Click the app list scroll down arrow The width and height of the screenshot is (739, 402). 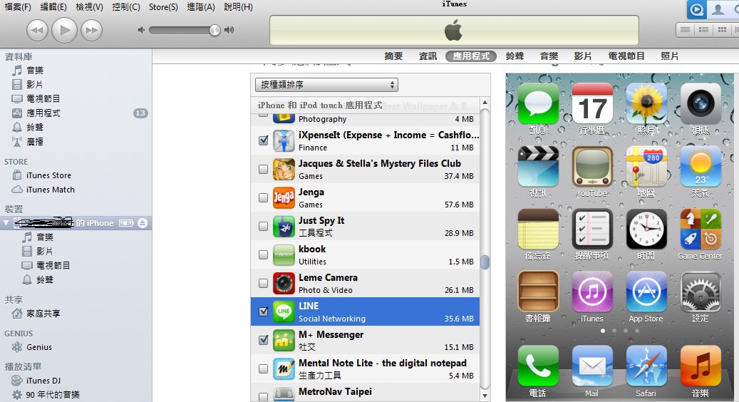tap(485, 396)
